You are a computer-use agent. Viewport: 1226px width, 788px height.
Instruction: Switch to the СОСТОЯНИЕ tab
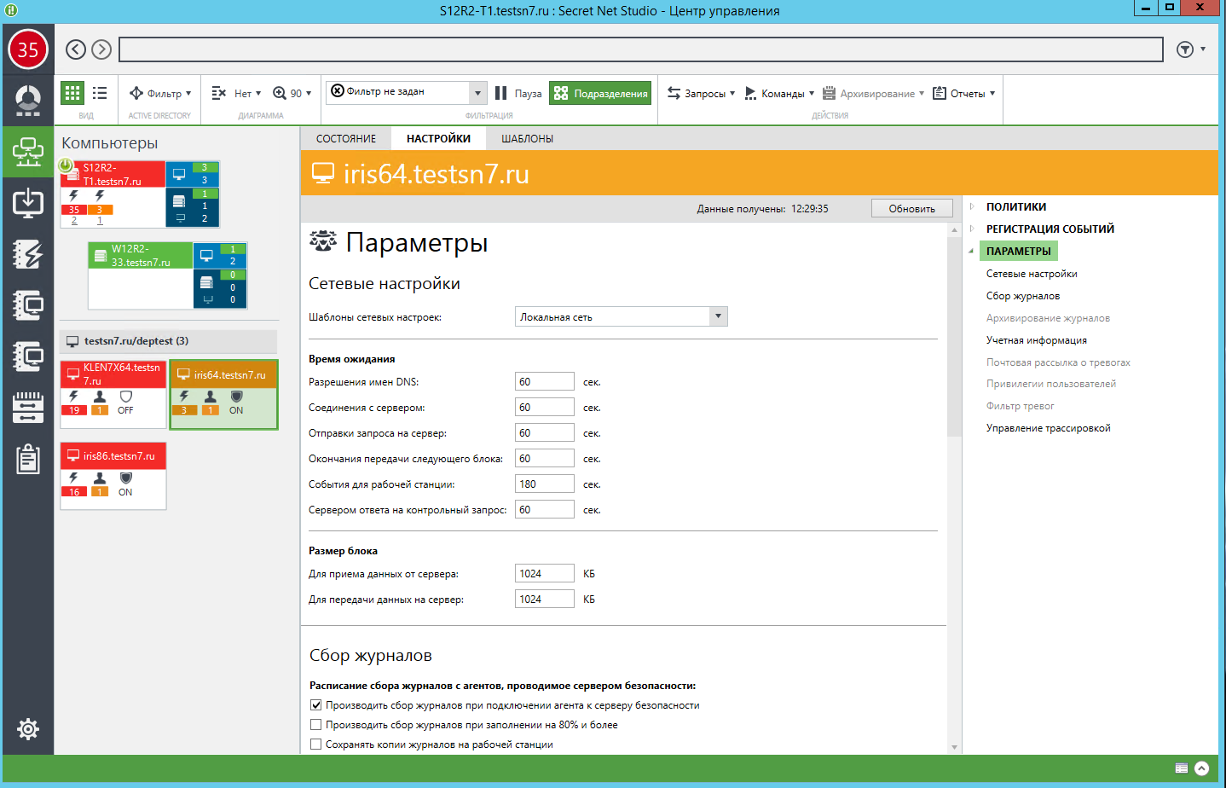click(x=345, y=138)
